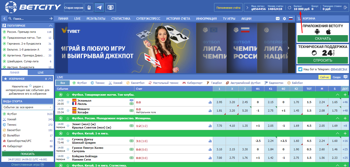Star the Китай 1-я лига league
This screenshot has height=167, width=350.
tap(68, 133)
